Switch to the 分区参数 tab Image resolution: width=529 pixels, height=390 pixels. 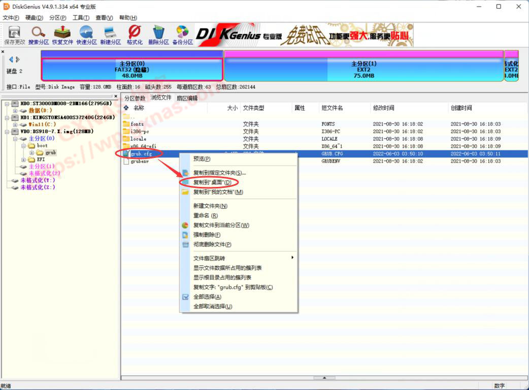[x=135, y=98]
